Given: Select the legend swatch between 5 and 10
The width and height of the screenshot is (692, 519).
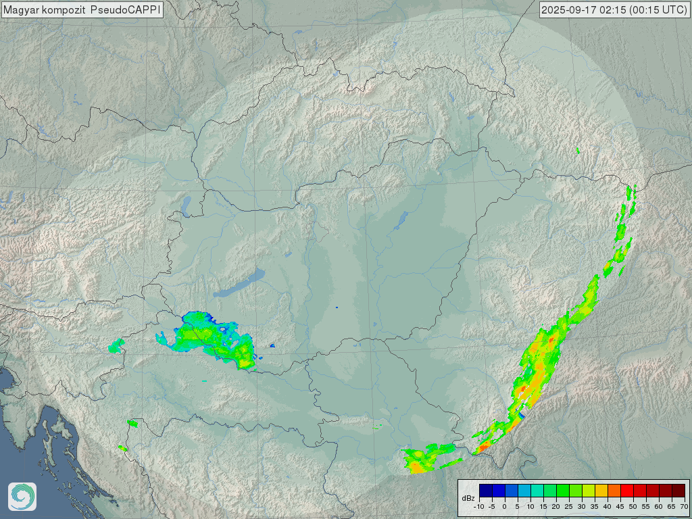Looking at the screenshot, I should click(524, 491).
